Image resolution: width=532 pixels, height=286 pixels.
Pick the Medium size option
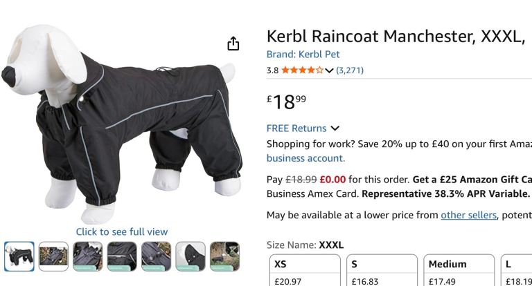click(459, 270)
